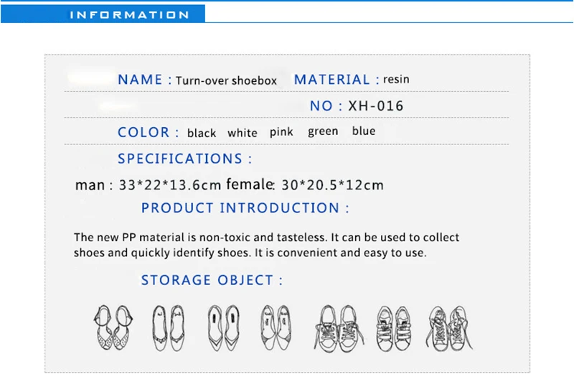
Task: Click the ballet flats with bow illustration
Action: pos(169,328)
